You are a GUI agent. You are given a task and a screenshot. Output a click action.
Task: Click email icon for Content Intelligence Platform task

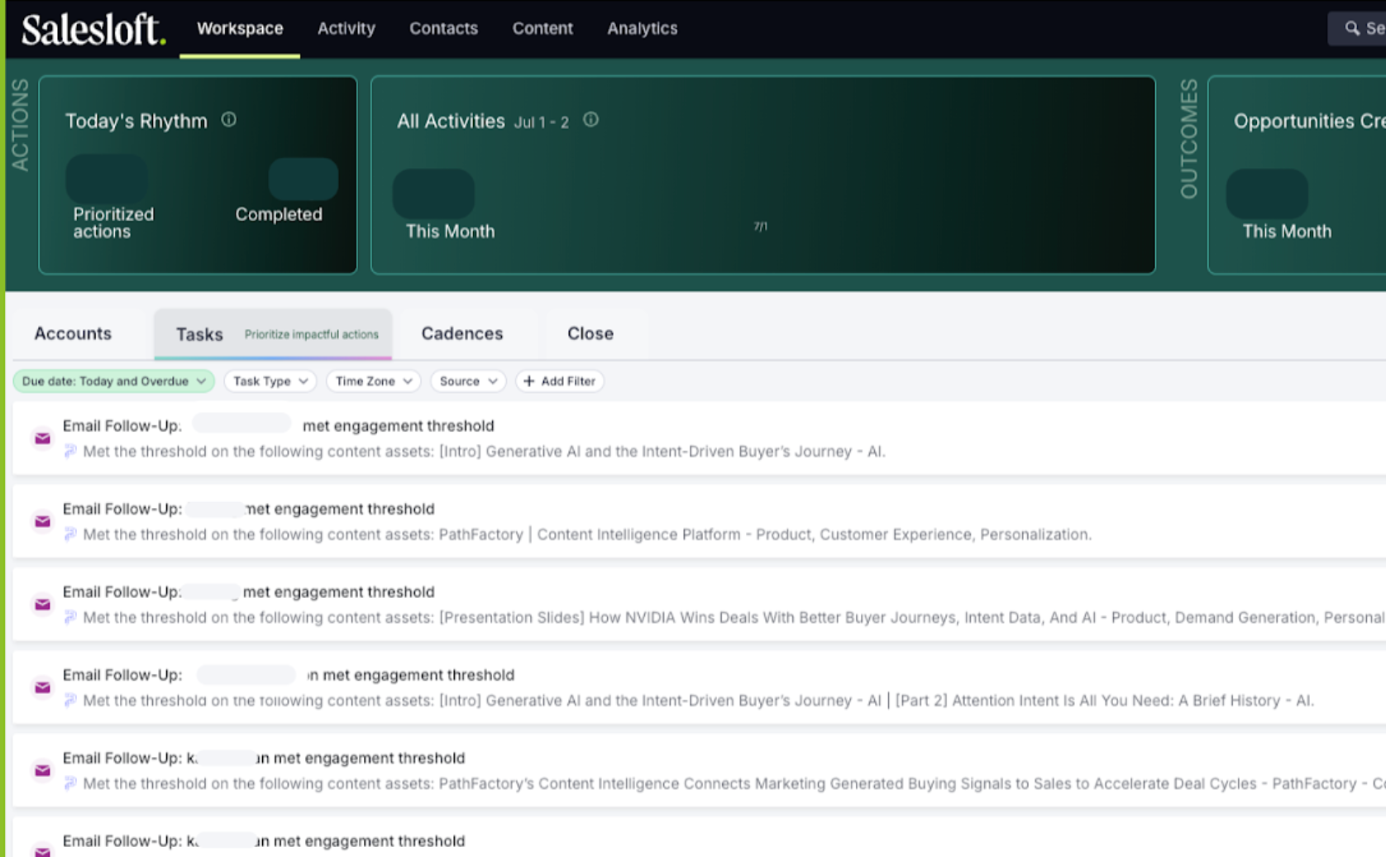(42, 521)
